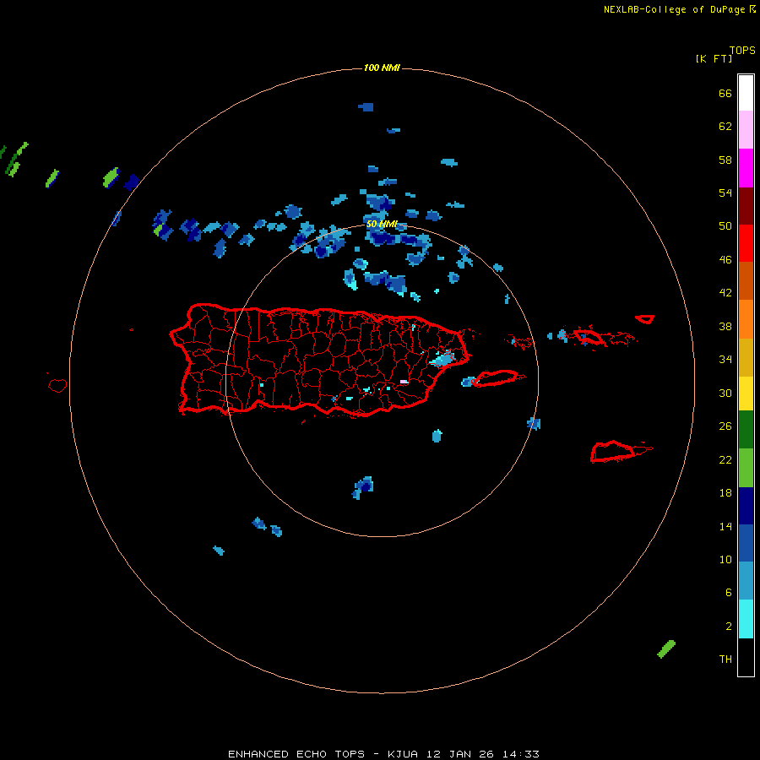Click the 66 legend value

(725, 93)
